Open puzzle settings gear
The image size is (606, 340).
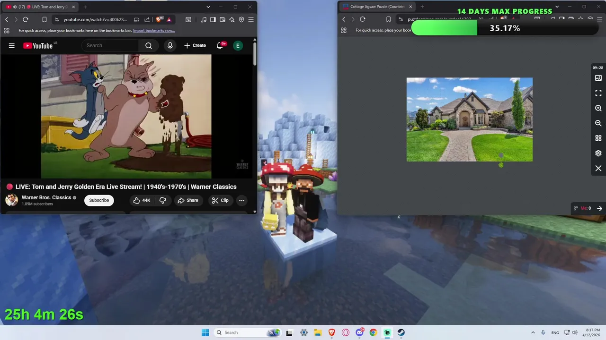[598, 153]
